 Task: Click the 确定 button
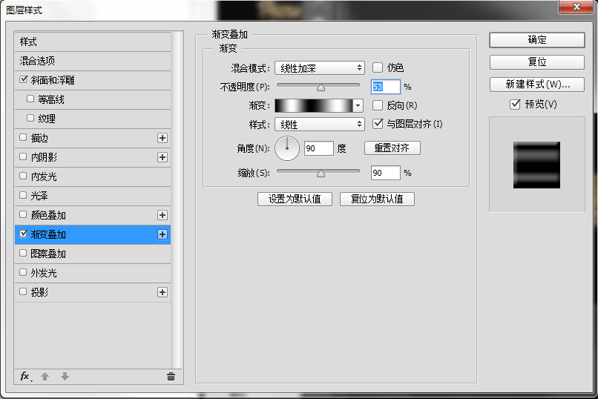pyautogui.click(x=537, y=40)
